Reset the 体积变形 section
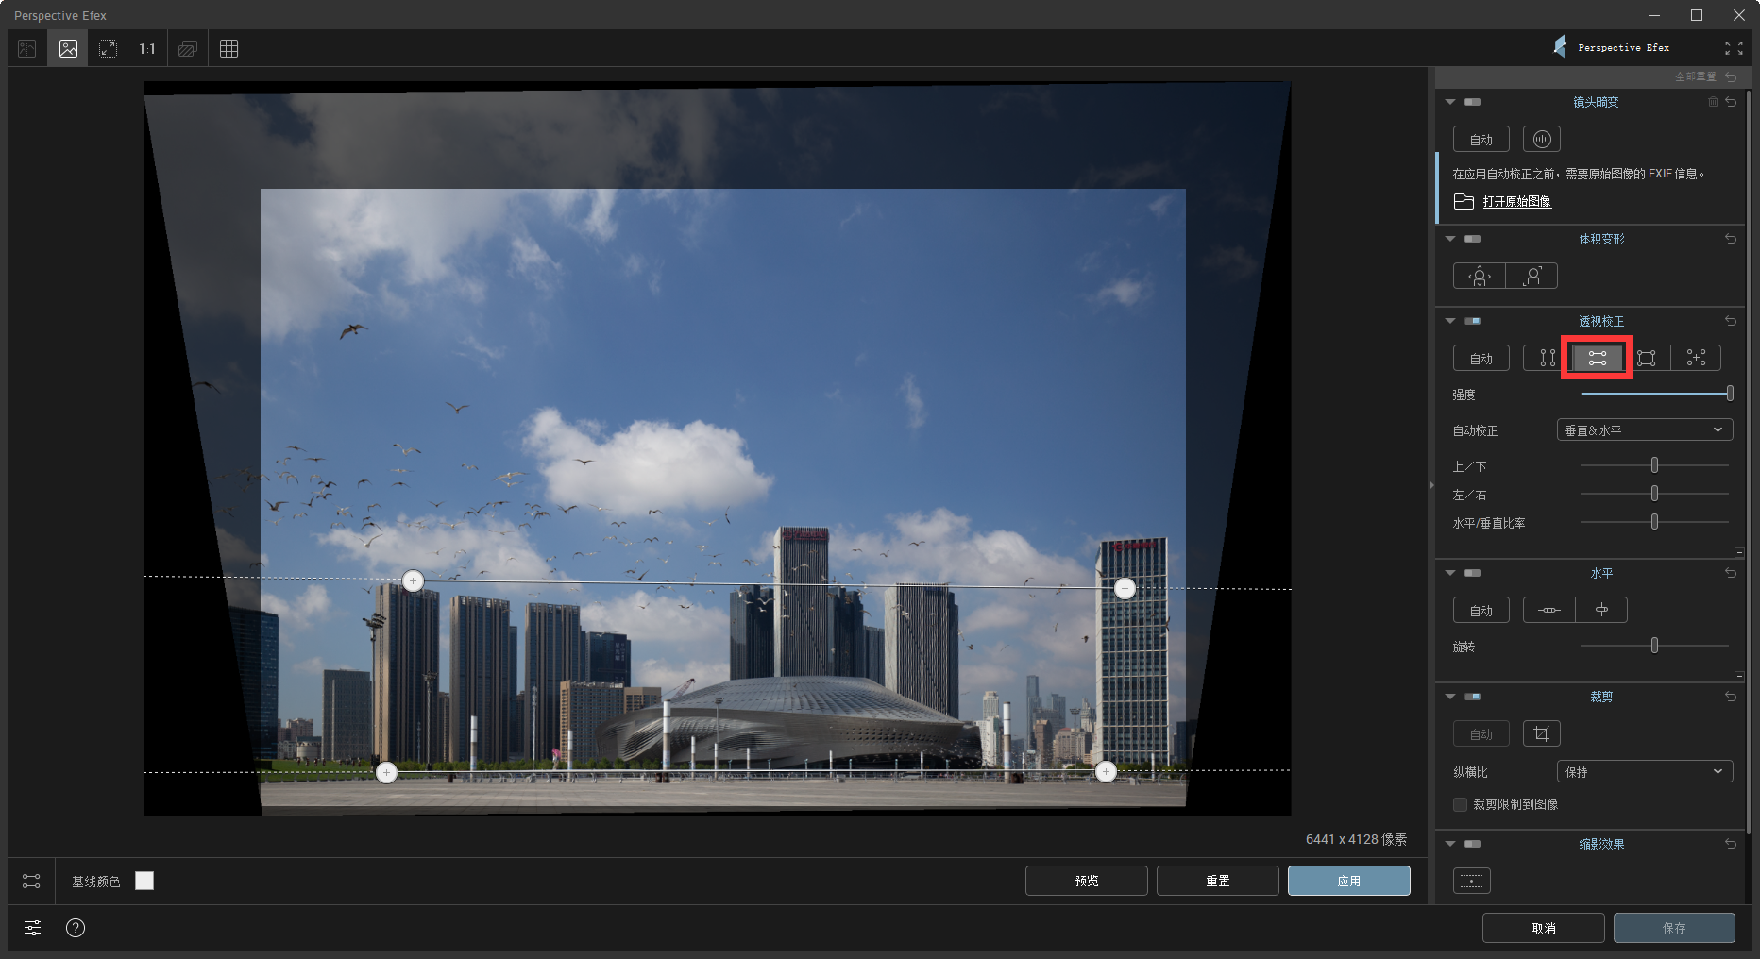This screenshot has height=959, width=1760. (1731, 239)
